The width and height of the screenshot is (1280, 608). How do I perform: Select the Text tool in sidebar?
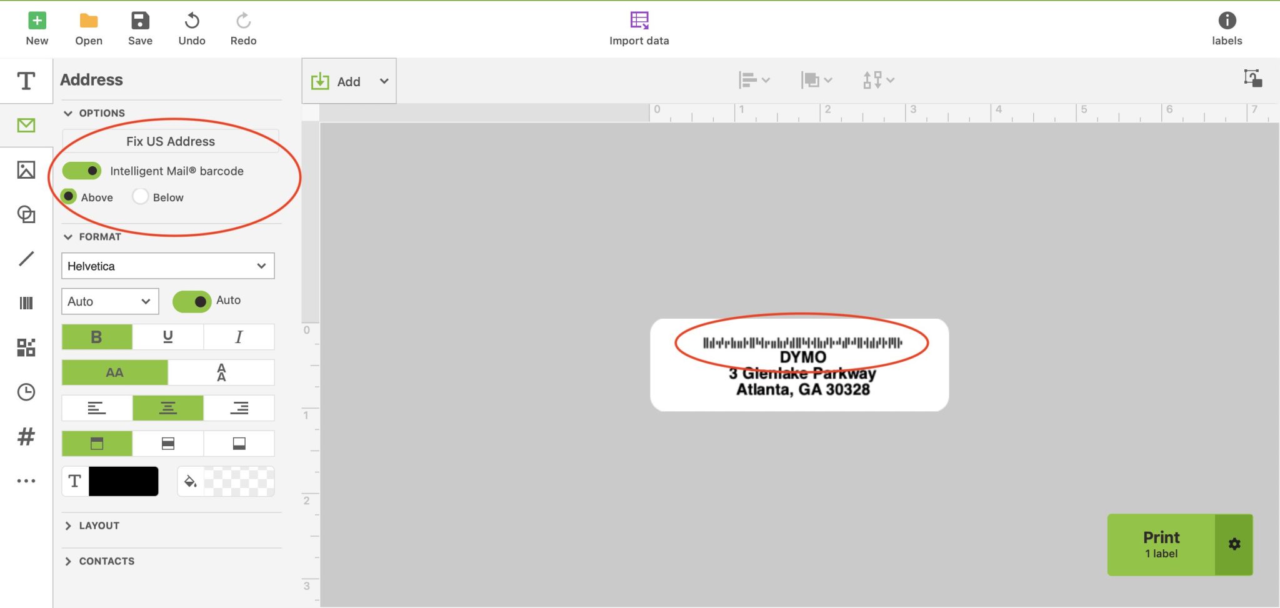(26, 81)
